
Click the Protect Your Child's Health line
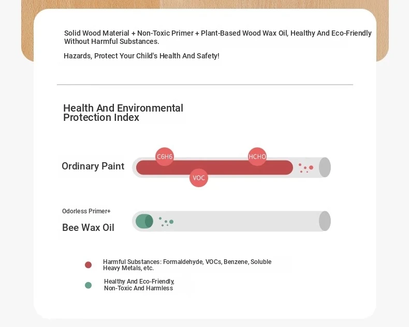click(141, 56)
